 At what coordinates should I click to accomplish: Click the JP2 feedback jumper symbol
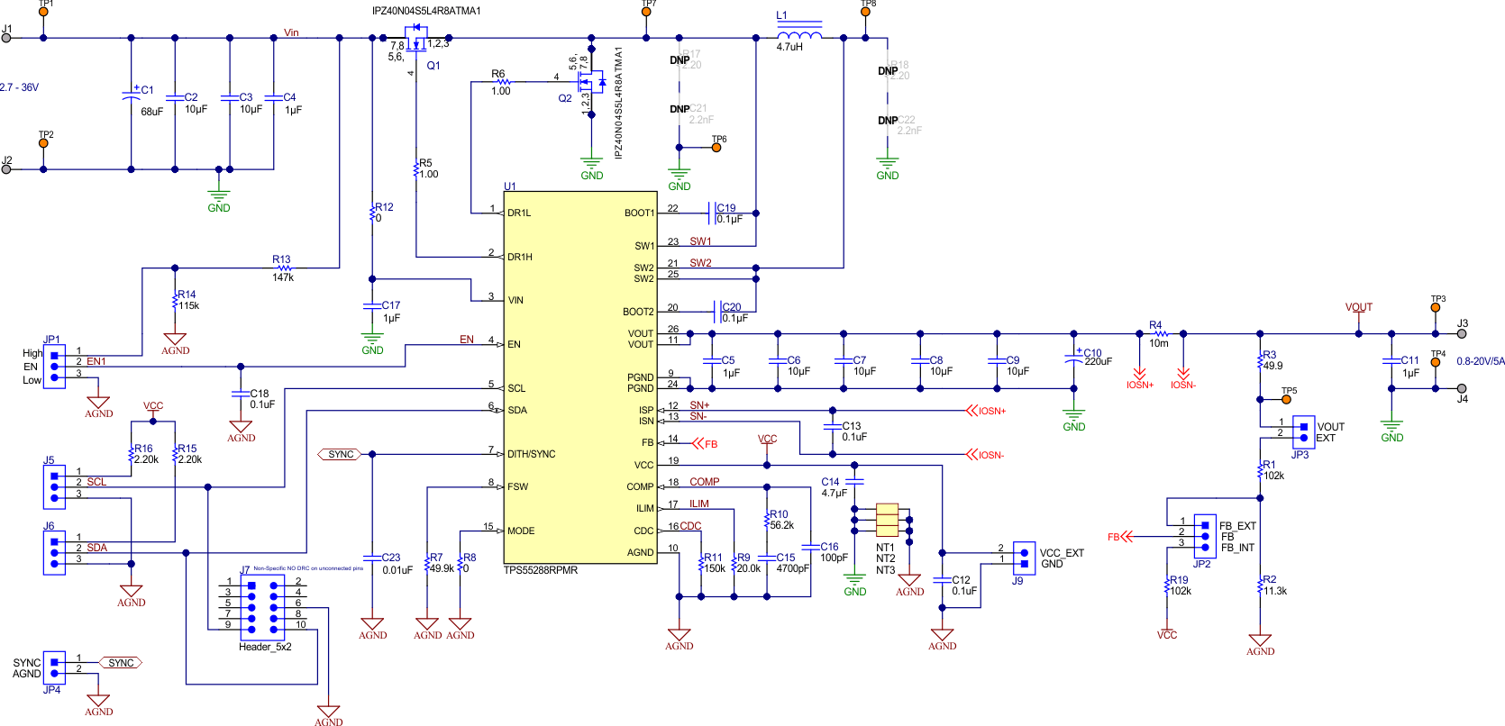pyautogui.click(x=1205, y=537)
